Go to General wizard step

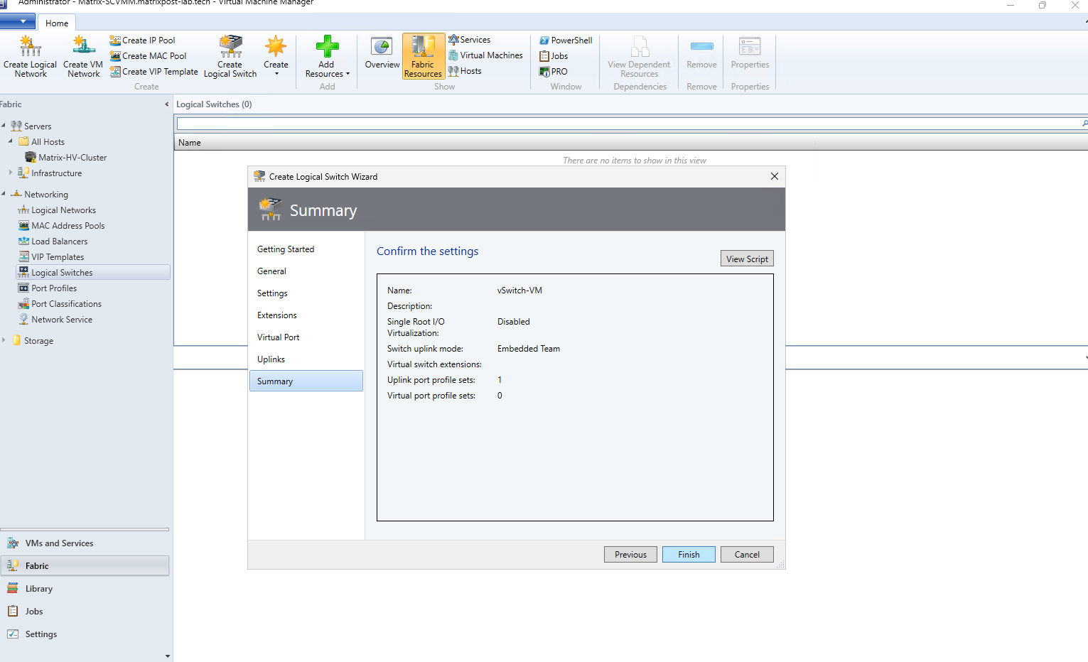coord(271,271)
